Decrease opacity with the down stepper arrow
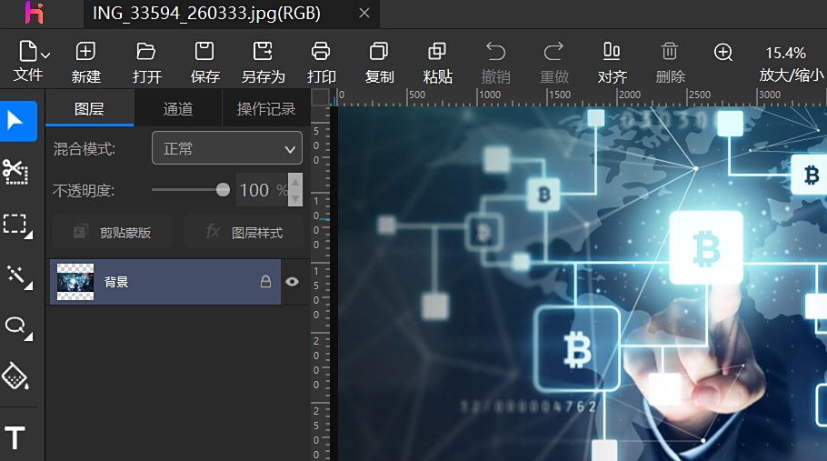 295,198
